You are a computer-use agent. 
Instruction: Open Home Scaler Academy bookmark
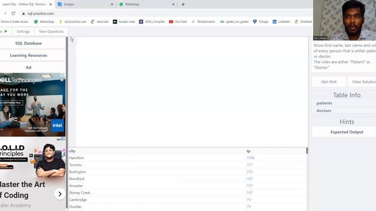15,22
